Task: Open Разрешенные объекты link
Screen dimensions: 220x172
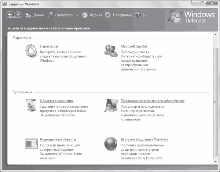Action: point(58,139)
